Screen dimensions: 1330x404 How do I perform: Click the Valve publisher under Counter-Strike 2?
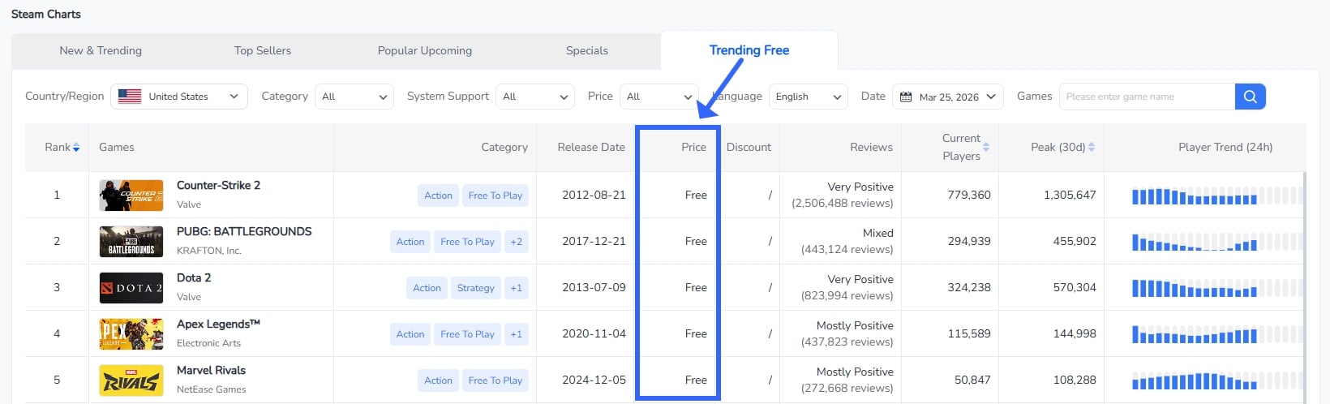coord(189,204)
